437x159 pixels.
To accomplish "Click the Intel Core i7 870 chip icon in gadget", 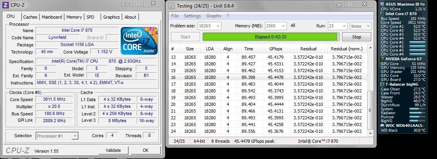I will pyautogui.click(x=383, y=13).
